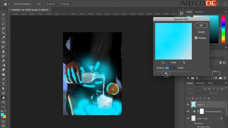228x128 pixels.
Task: Open the Layers panel menu
Action: click(226, 83)
